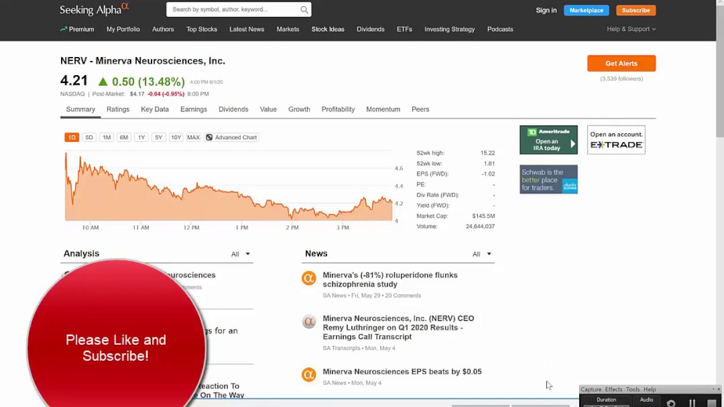Expand the News All filter dropdown
This screenshot has height=407, width=724.
(482, 254)
